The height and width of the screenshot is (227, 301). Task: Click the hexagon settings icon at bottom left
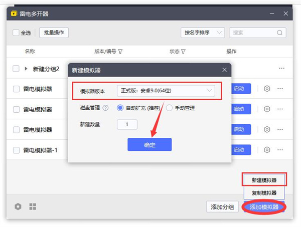(18, 206)
